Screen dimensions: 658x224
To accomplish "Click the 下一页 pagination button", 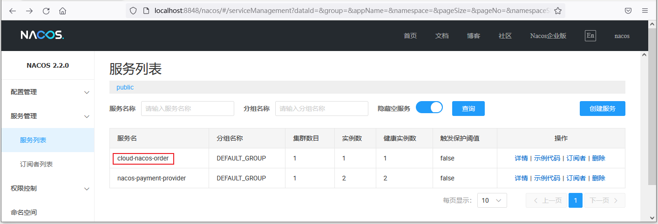I will [605, 200].
